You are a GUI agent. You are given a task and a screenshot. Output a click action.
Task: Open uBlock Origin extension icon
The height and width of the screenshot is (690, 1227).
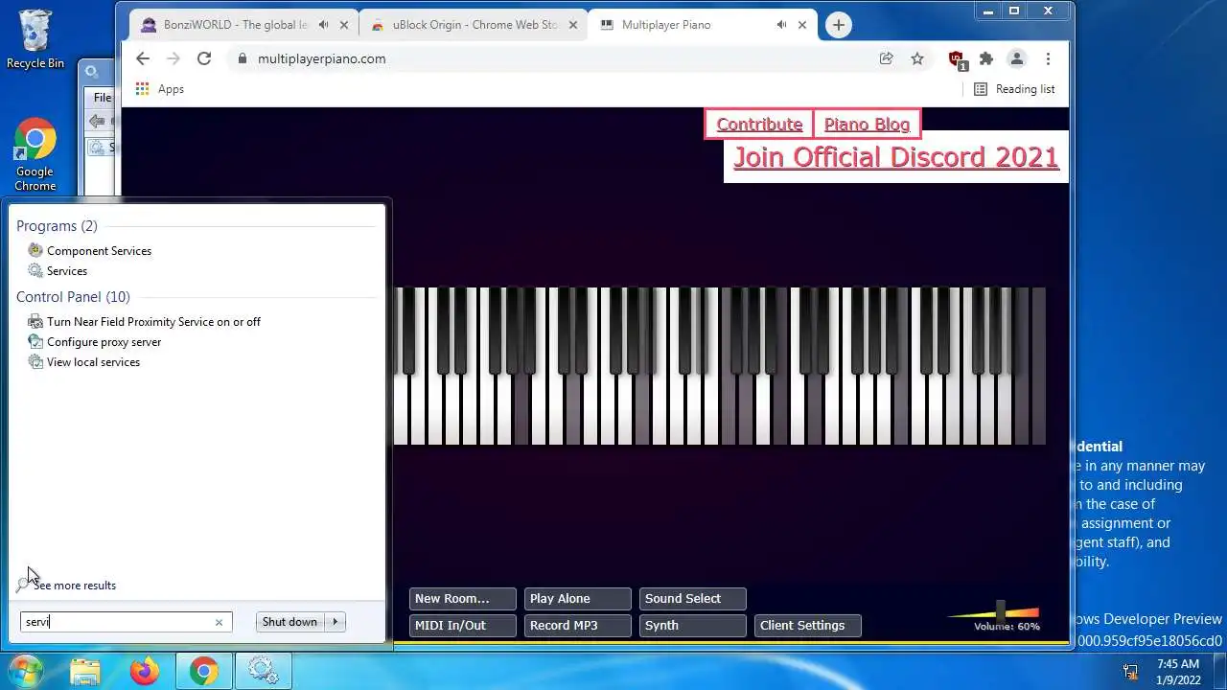coord(957,59)
